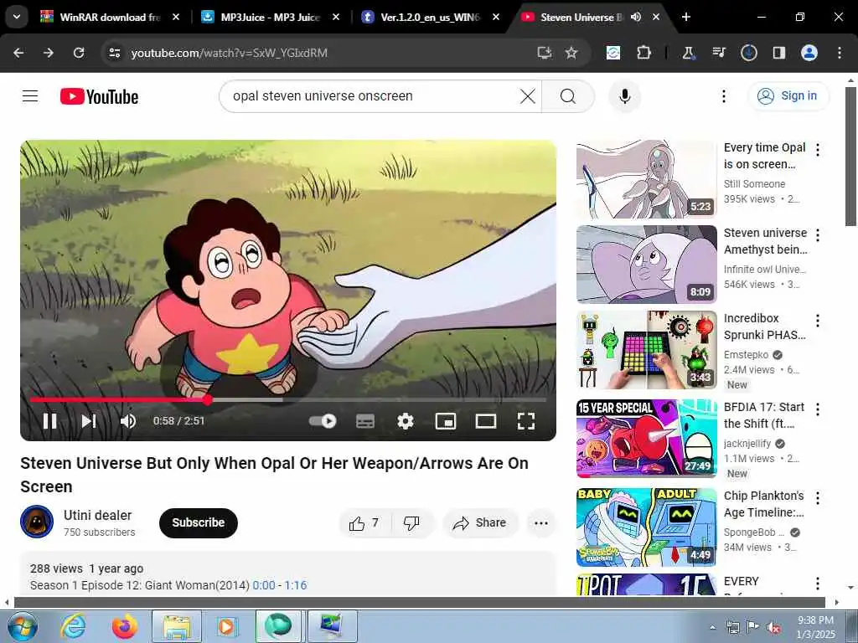Open Internet Explorer from taskbar
Image resolution: width=858 pixels, height=643 pixels.
[x=73, y=626]
